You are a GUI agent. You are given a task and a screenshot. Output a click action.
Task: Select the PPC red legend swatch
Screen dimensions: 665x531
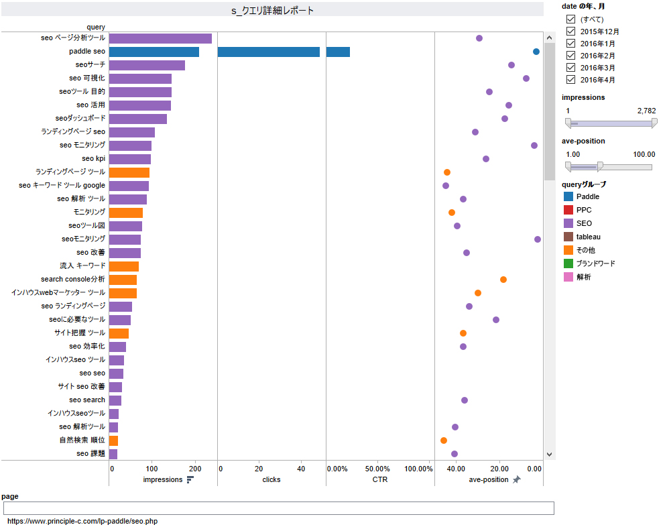(x=568, y=210)
